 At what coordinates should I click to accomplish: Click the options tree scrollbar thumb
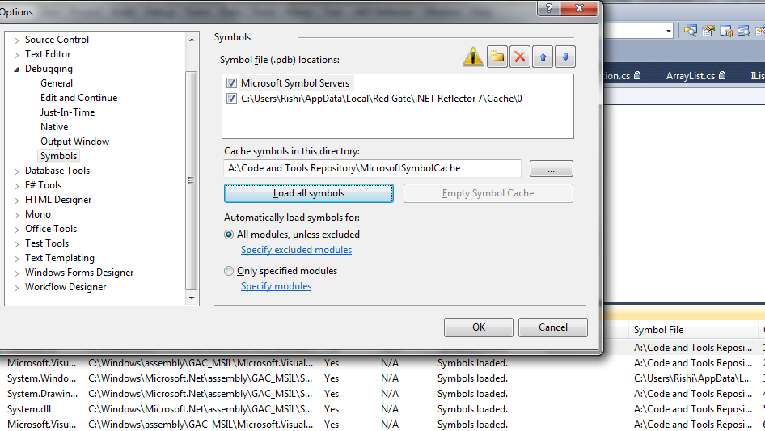pyautogui.click(x=192, y=180)
